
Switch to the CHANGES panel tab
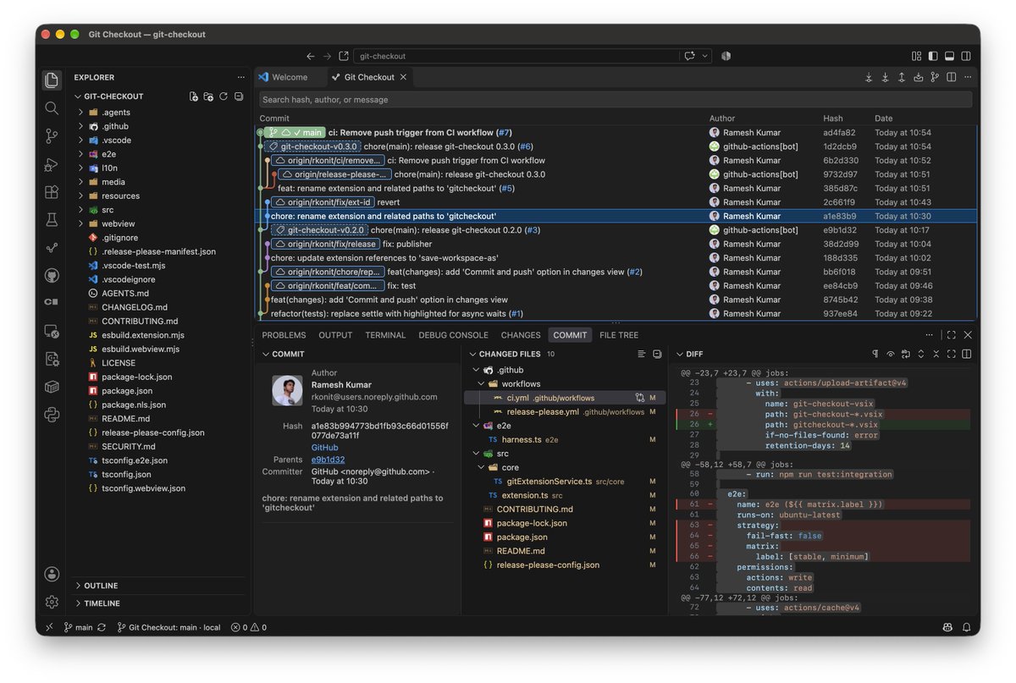click(x=521, y=335)
